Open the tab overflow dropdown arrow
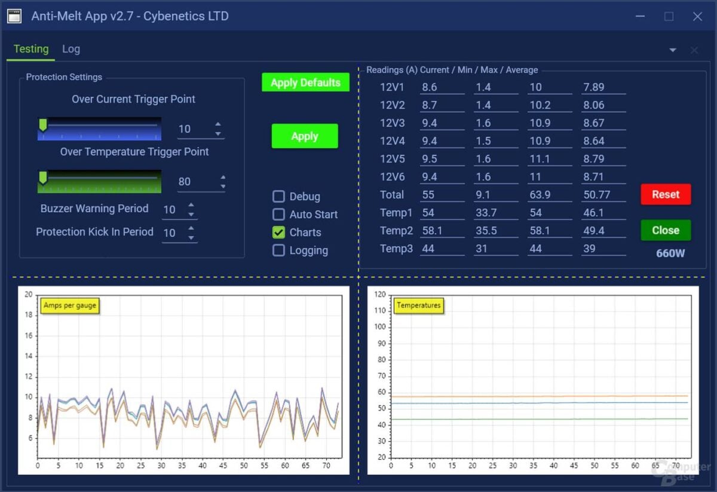717x492 pixels. 672,50
